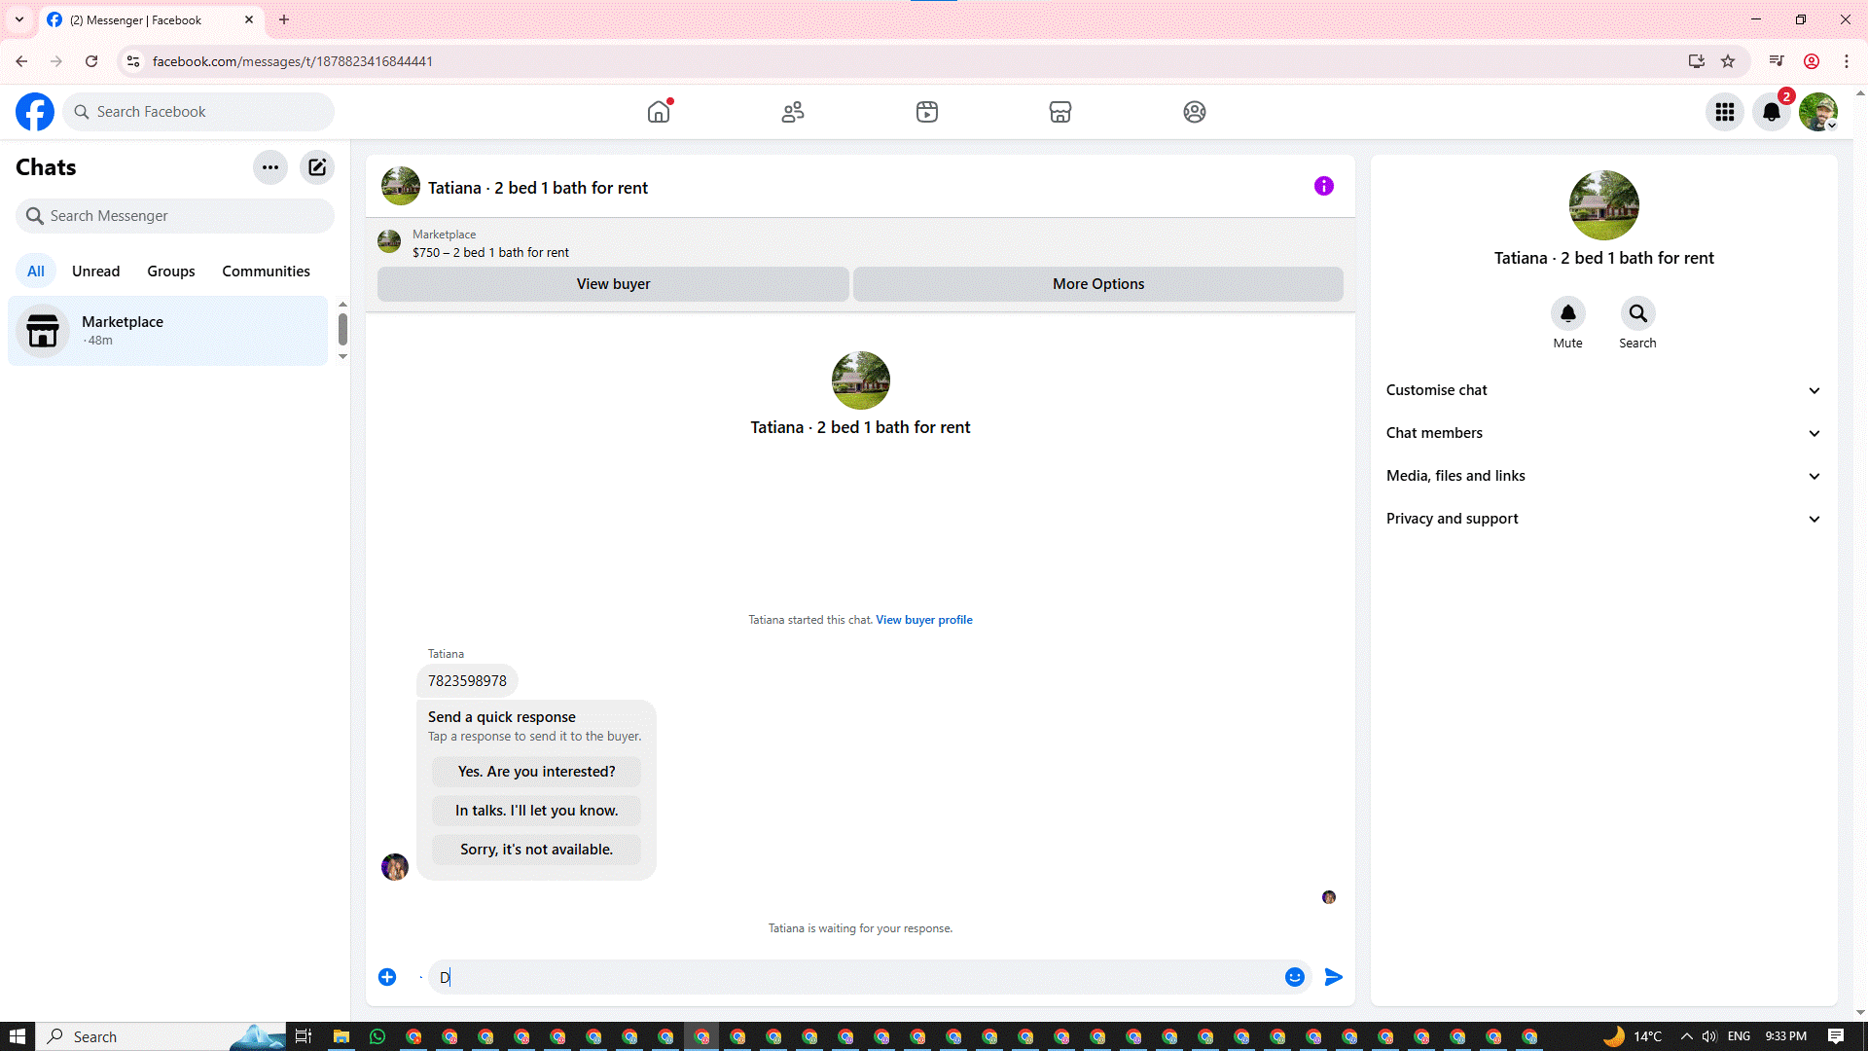
Task: Focus the Search Messenger field
Action: (175, 216)
